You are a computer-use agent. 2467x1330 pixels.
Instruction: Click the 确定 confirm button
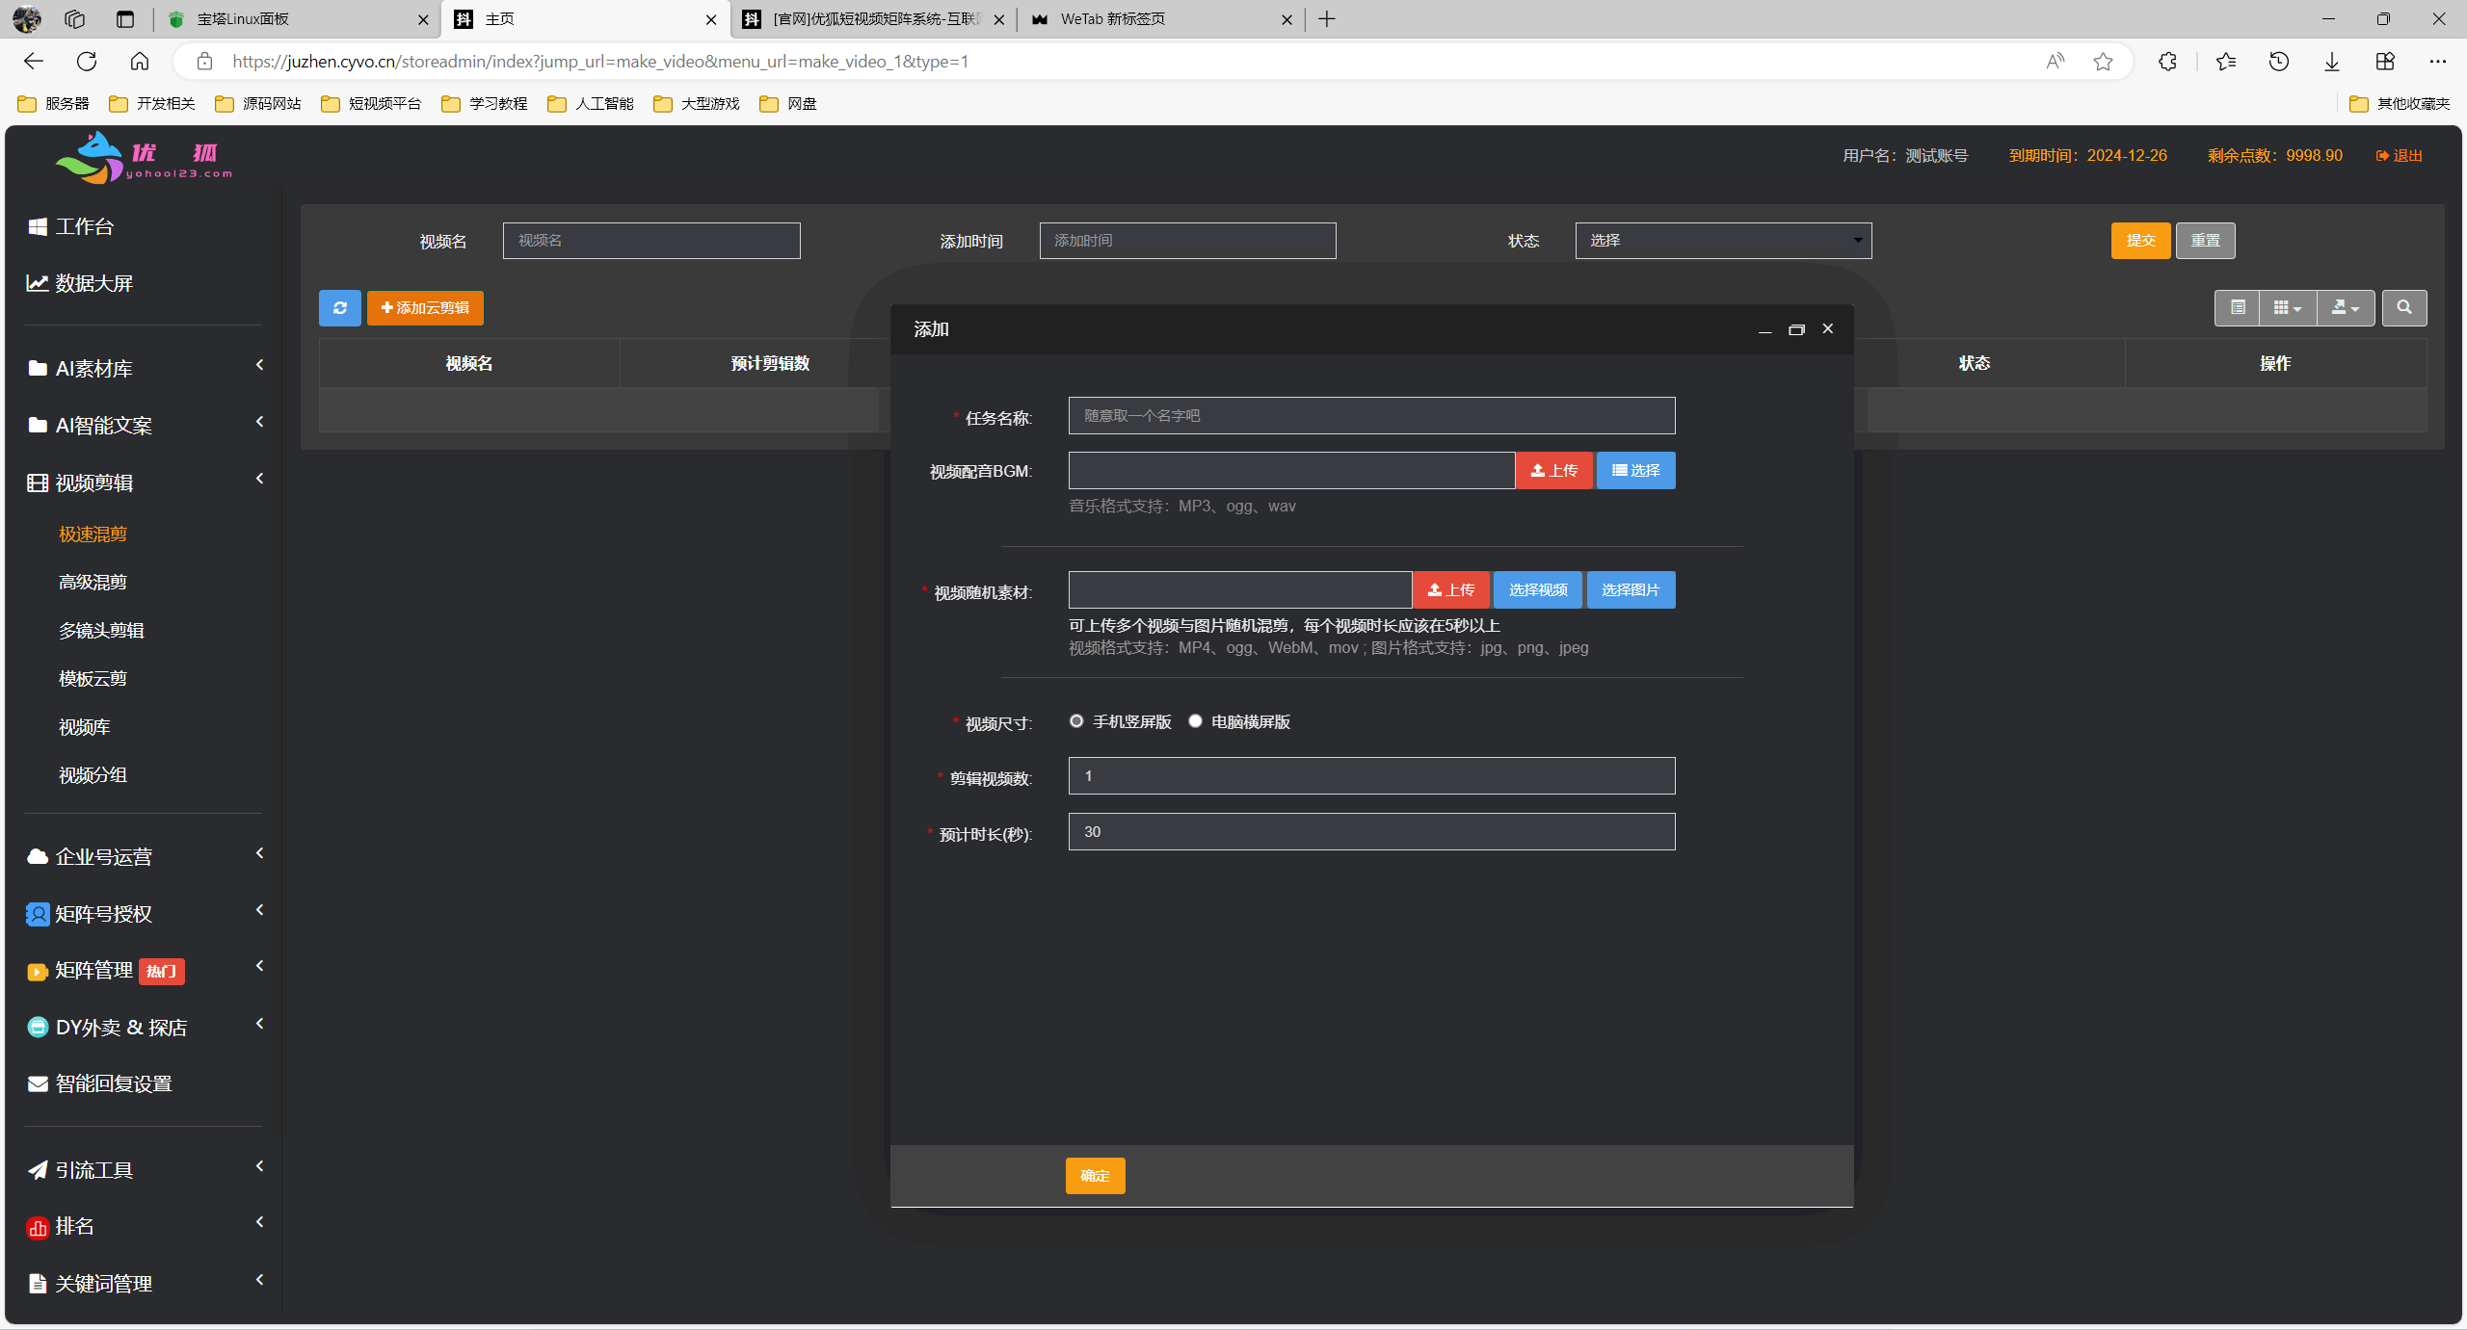(1095, 1176)
